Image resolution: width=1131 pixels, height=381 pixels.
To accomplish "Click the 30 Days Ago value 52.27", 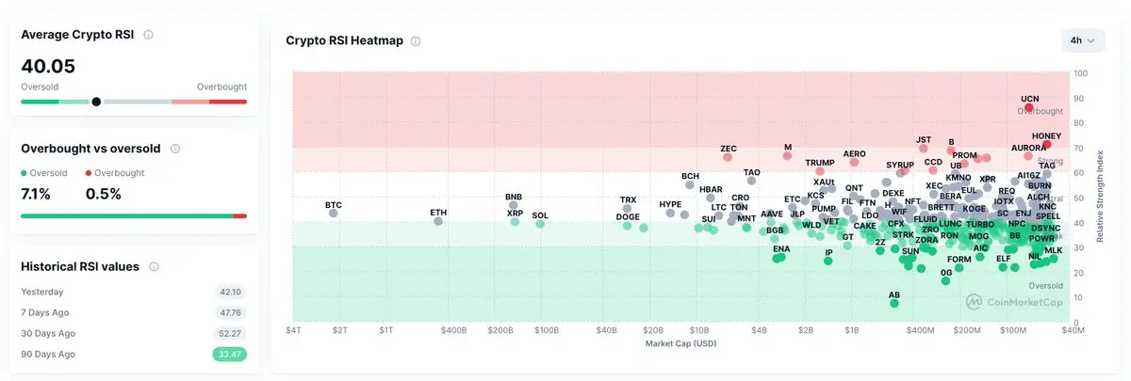I will (230, 333).
